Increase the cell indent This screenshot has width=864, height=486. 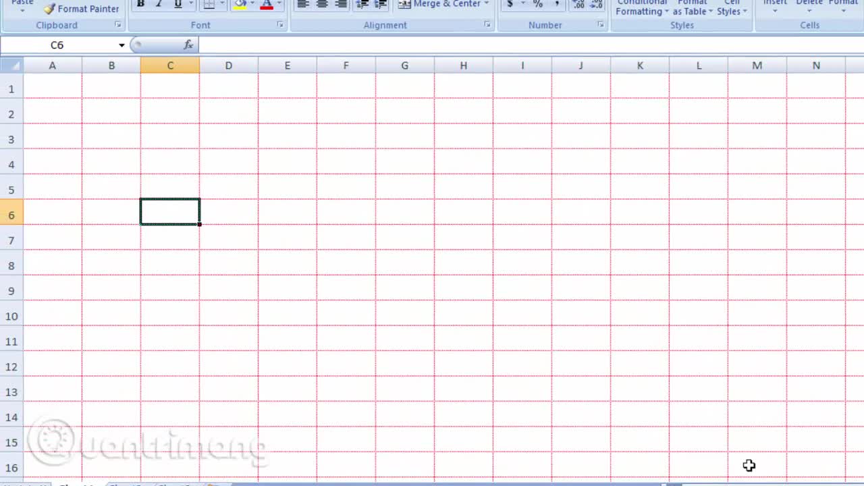[x=381, y=4]
